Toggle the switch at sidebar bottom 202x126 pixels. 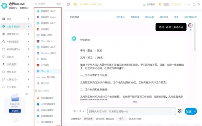tap(16, 120)
